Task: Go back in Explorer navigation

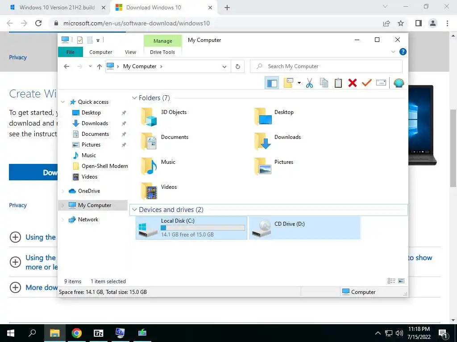Action: [66, 66]
